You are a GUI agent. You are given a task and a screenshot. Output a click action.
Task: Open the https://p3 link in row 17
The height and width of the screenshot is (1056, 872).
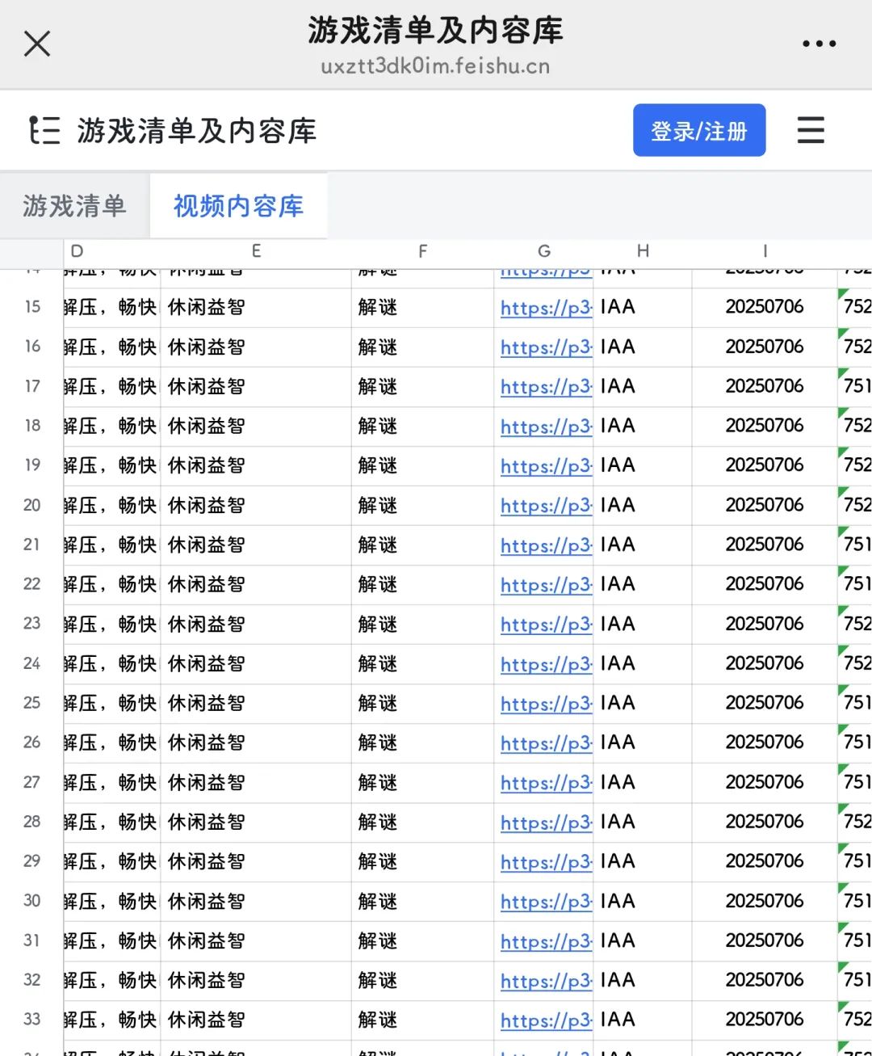(x=547, y=387)
